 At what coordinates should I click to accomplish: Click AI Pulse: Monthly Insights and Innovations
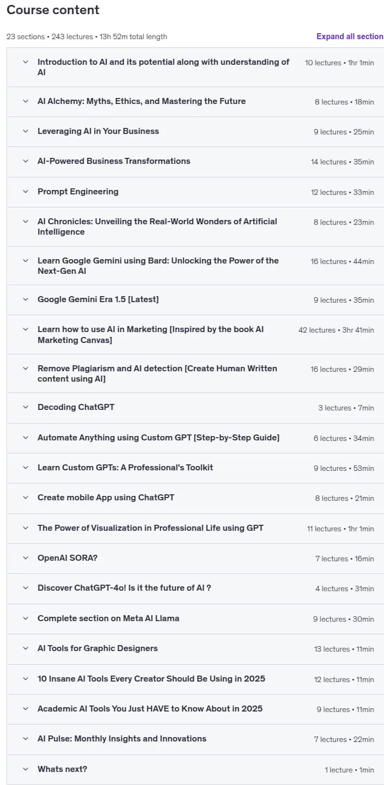[122, 739]
